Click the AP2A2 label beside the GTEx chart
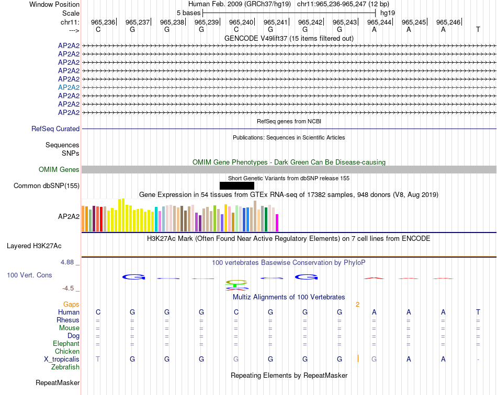The height and width of the screenshot is (395, 497). [69, 216]
